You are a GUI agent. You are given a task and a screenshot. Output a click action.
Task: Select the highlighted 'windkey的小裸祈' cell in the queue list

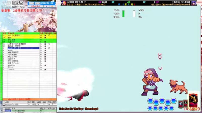pyautogui.click(x=23, y=48)
